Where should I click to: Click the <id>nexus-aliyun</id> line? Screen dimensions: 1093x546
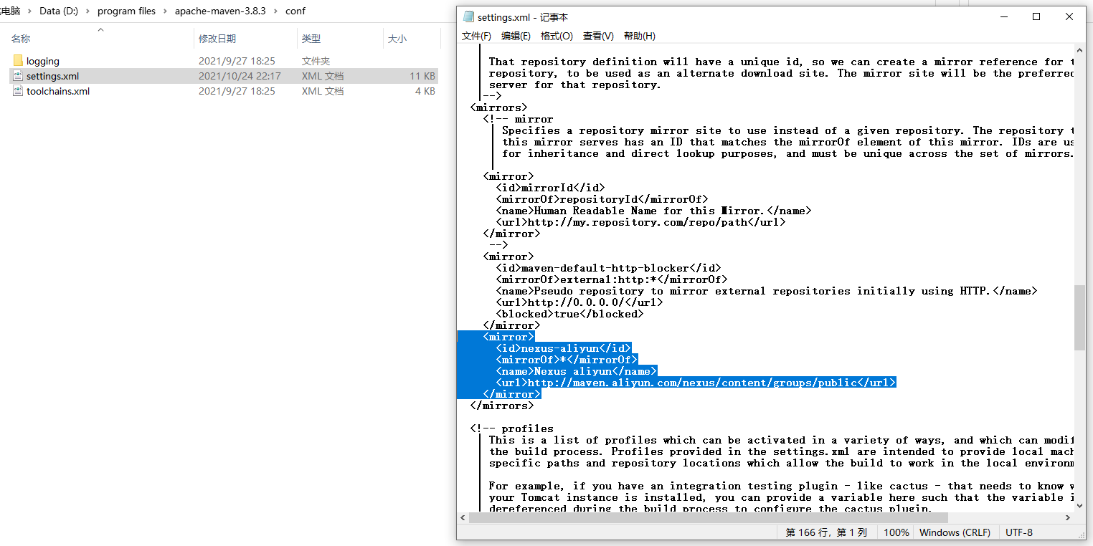click(563, 348)
